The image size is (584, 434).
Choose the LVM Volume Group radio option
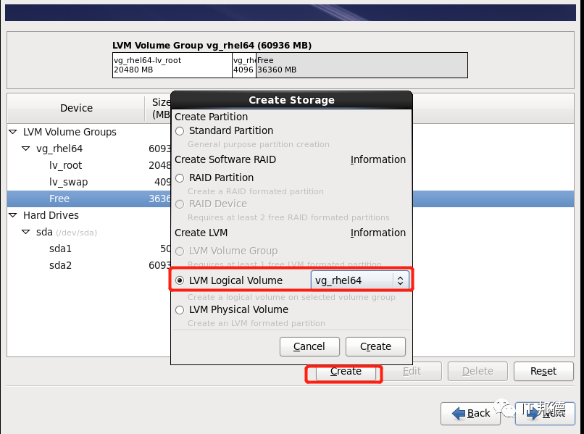pos(180,251)
